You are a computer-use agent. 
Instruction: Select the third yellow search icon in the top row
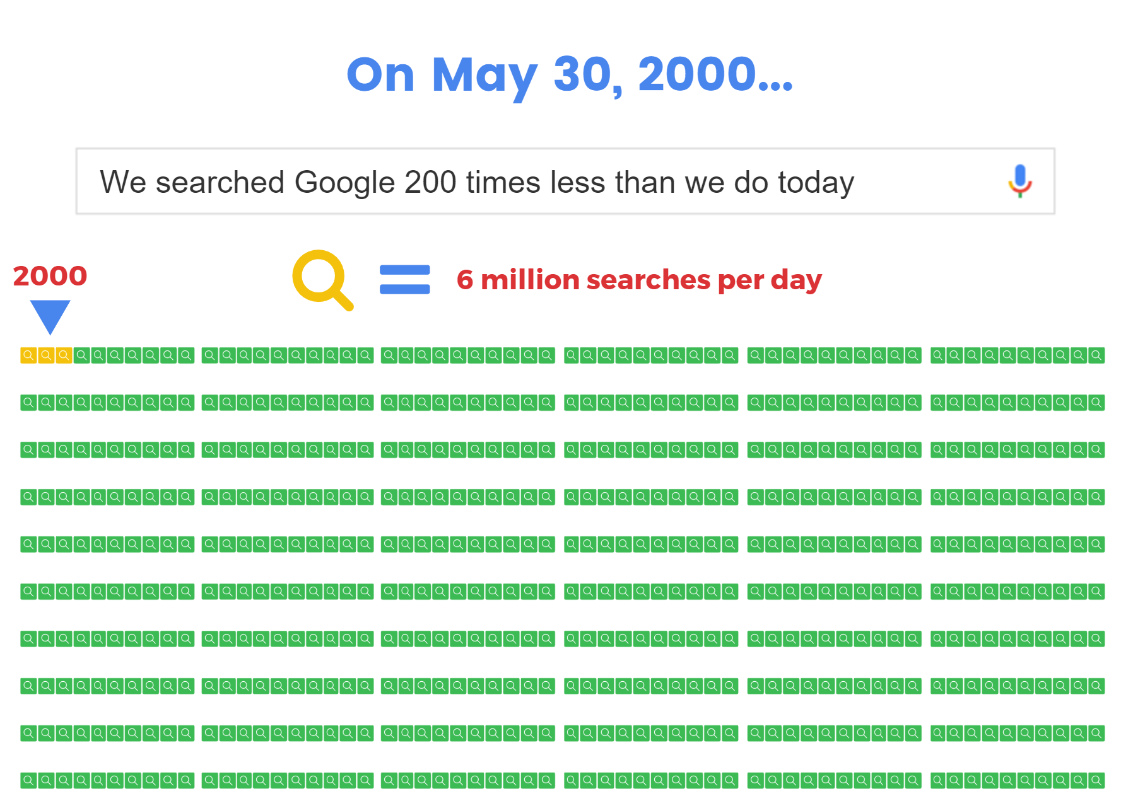coord(64,355)
